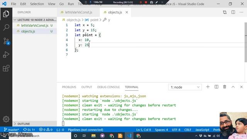The width and height of the screenshot is (247, 139).
Task: Open the File menu
Action: point(14,4)
